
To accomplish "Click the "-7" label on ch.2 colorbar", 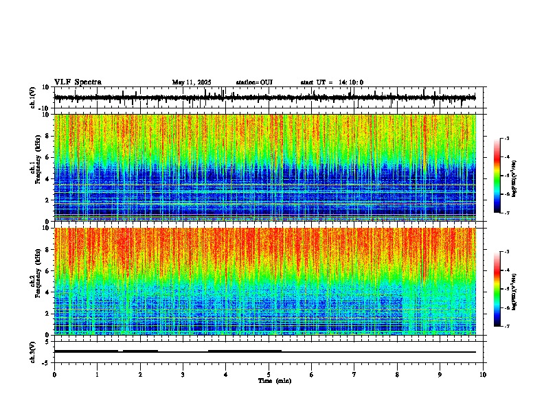I will tap(507, 327).
